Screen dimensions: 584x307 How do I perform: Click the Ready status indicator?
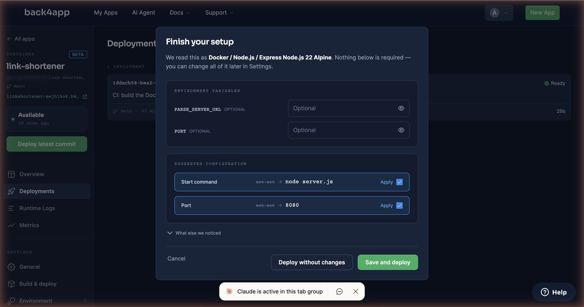tap(554, 83)
